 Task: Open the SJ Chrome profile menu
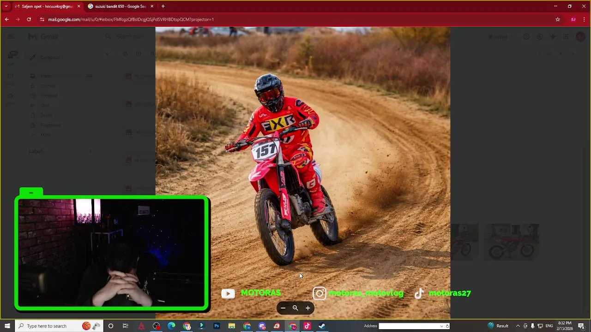pyautogui.click(x=573, y=19)
